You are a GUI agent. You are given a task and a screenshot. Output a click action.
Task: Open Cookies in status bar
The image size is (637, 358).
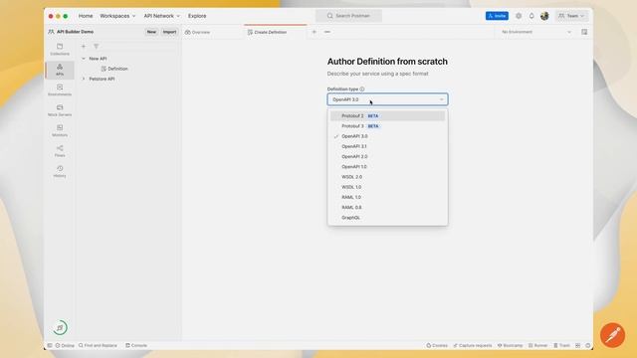click(437, 345)
